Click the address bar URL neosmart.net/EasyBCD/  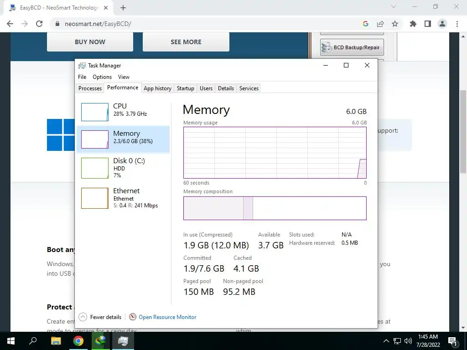point(98,24)
